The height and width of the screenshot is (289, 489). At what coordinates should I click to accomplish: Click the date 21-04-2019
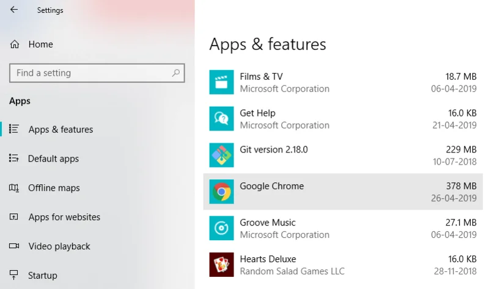click(454, 126)
